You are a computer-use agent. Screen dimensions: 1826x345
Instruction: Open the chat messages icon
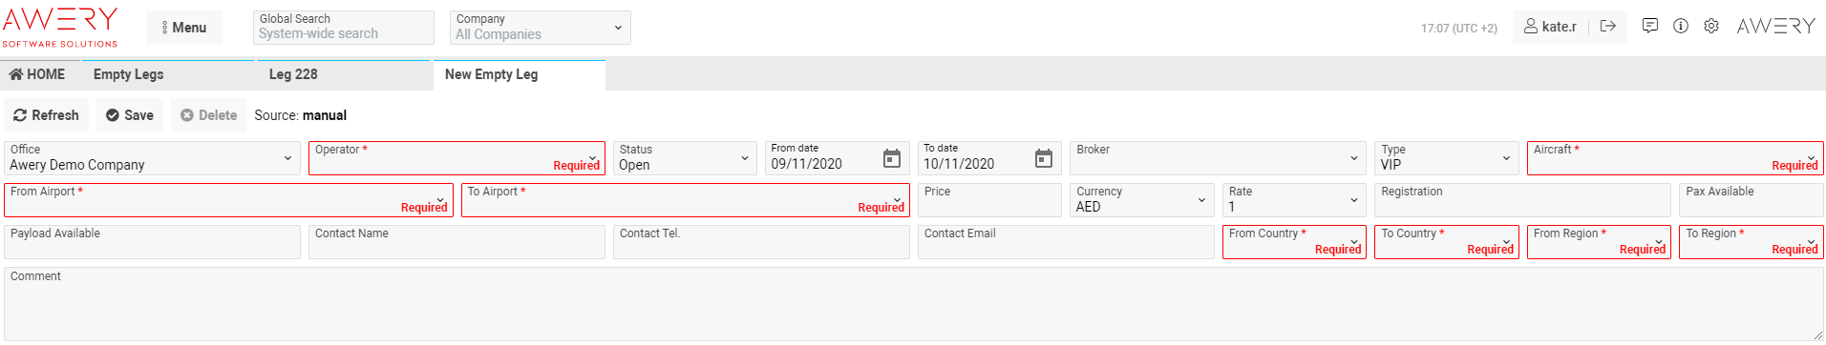coord(1650,27)
